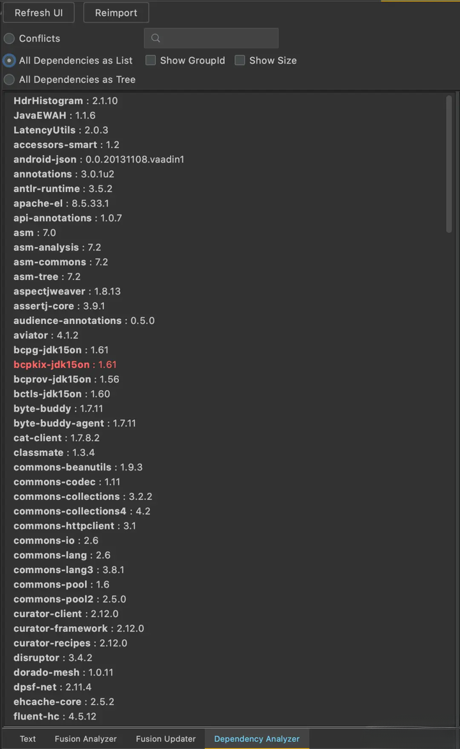
Task: Enable the Show Size checkbox
Action: pos(240,60)
